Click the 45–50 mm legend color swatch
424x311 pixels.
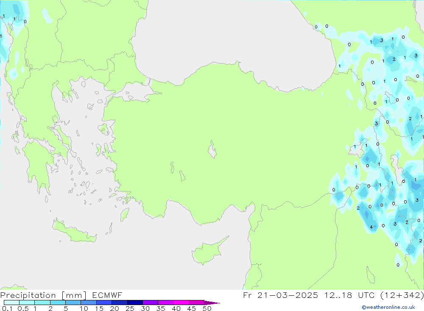click(197, 303)
